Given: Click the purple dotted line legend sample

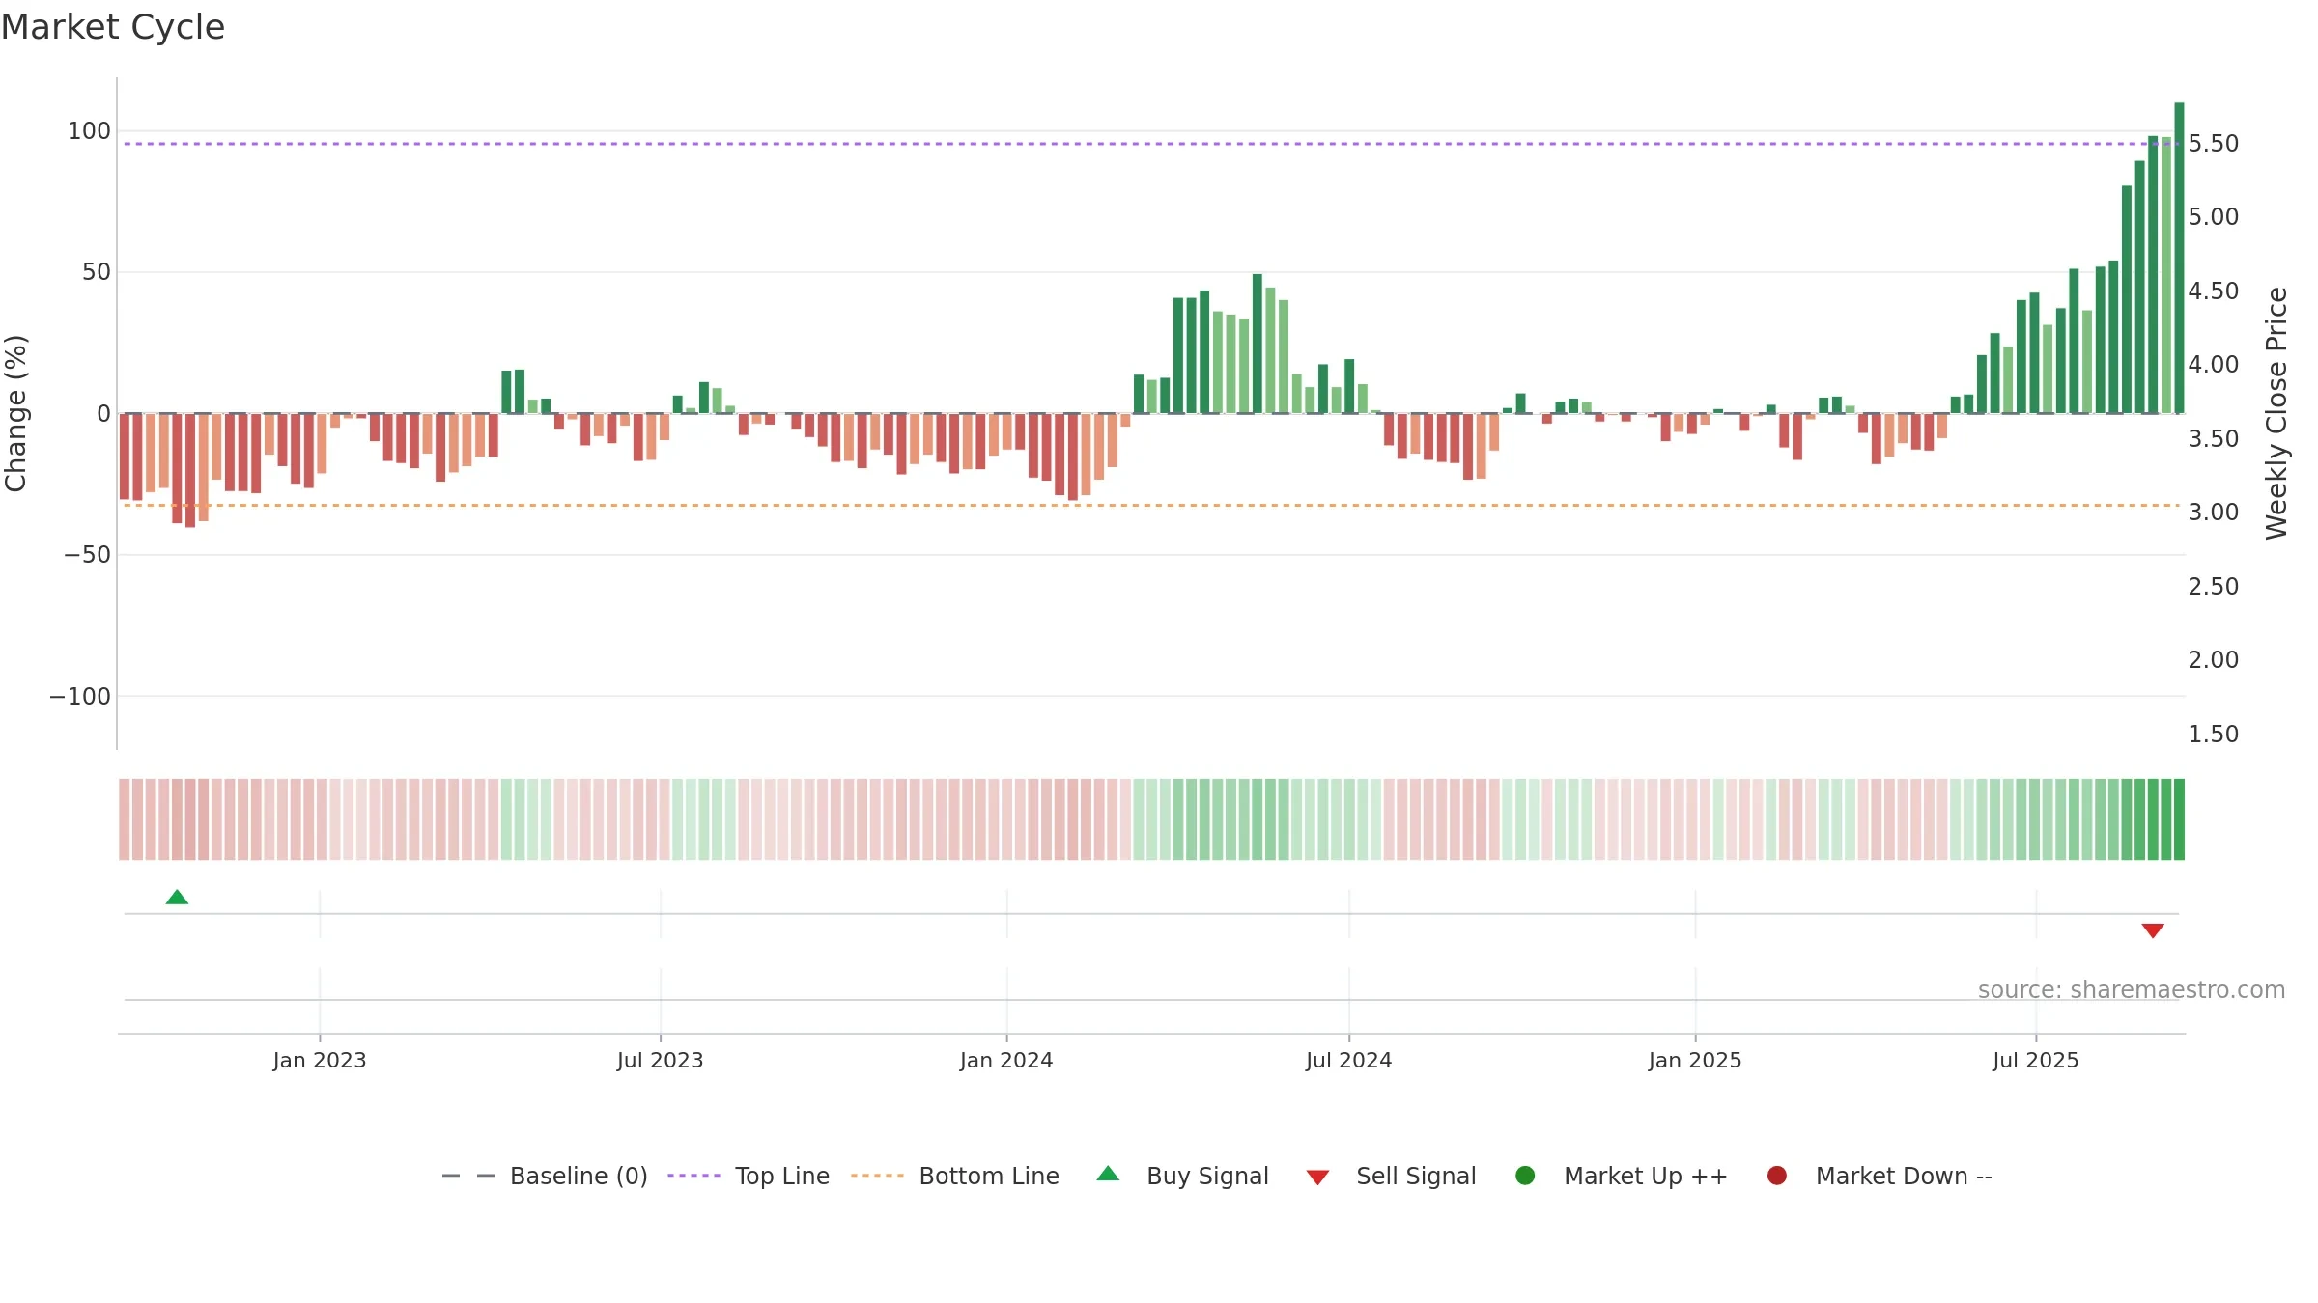Looking at the screenshot, I should [x=693, y=1176].
